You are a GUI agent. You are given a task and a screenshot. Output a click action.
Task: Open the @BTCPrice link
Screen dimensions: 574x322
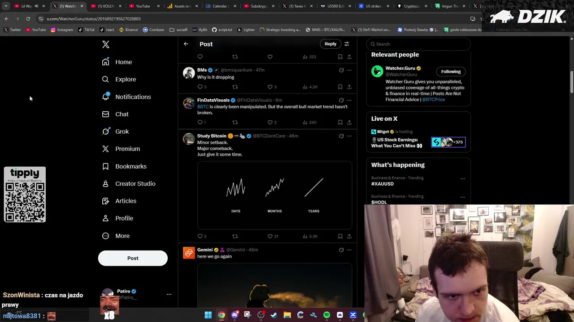[433, 99]
